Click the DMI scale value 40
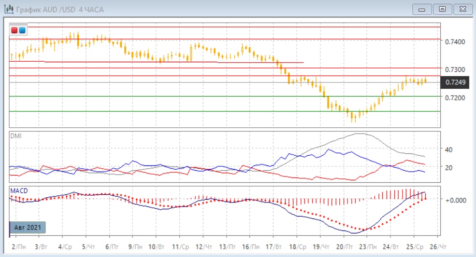This screenshot has width=476, height=257. point(448,149)
